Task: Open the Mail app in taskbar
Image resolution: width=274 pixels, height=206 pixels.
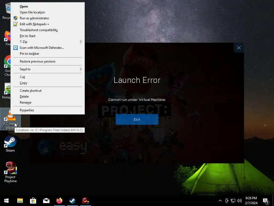Action: pos(46,201)
